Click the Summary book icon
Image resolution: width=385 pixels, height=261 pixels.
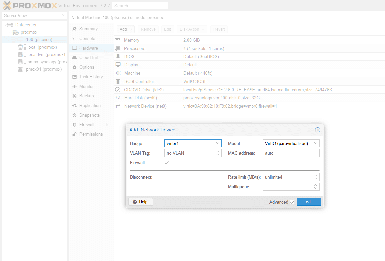pyautogui.click(x=74, y=29)
